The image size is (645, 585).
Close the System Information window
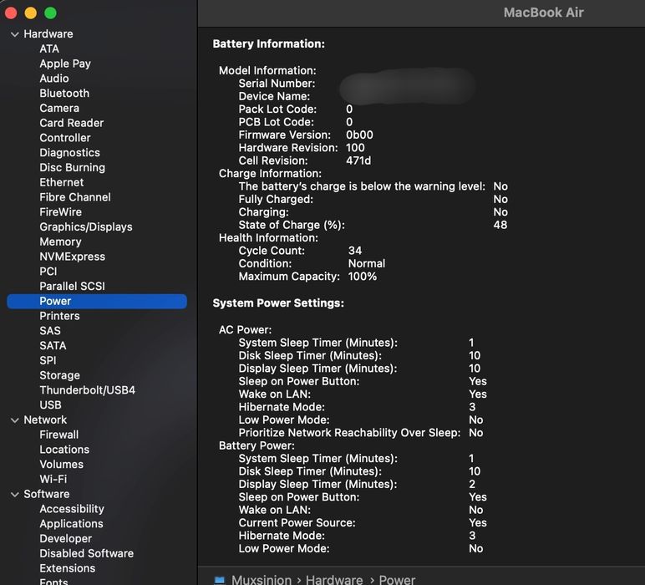pos(11,13)
